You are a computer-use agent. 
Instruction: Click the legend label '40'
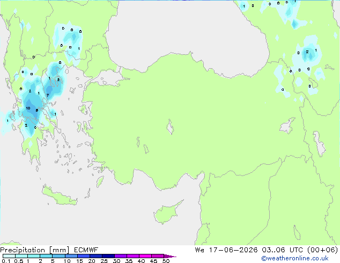pos(141,261)
